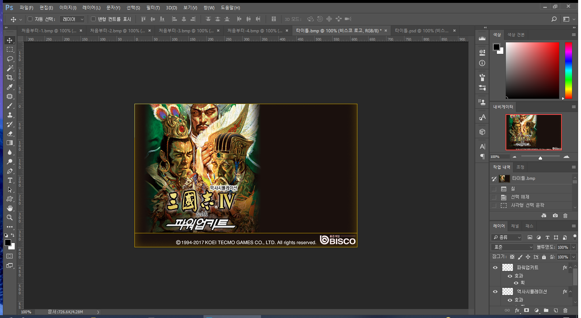Open the Histogram panel icon
Image resolution: width=581 pixels, height=318 pixels.
482,38
